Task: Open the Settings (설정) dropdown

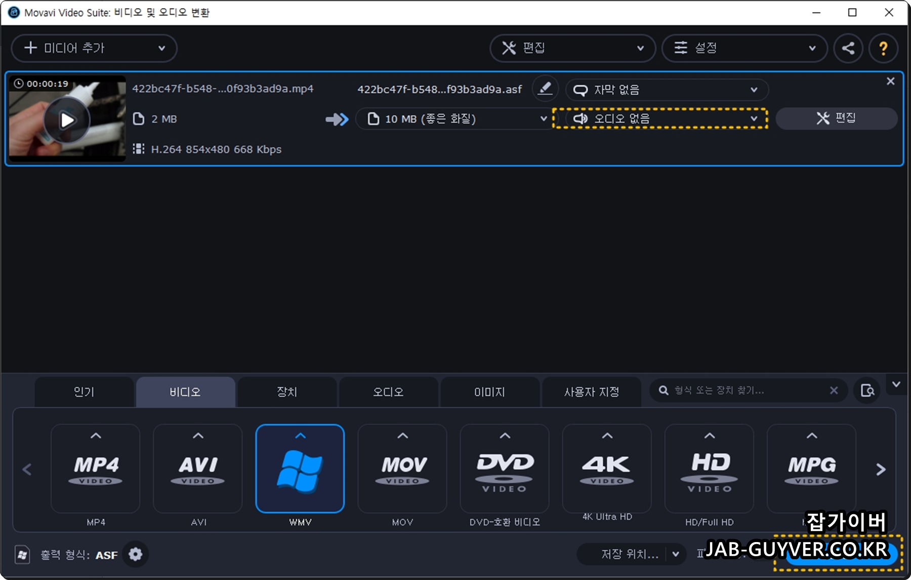Action: point(744,48)
